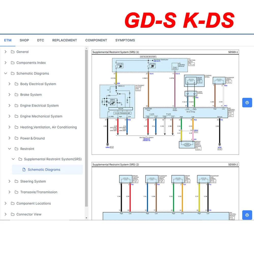The height and width of the screenshot is (254, 254).
Task: Select the REPLACEMENT tab
Action: [65, 40]
